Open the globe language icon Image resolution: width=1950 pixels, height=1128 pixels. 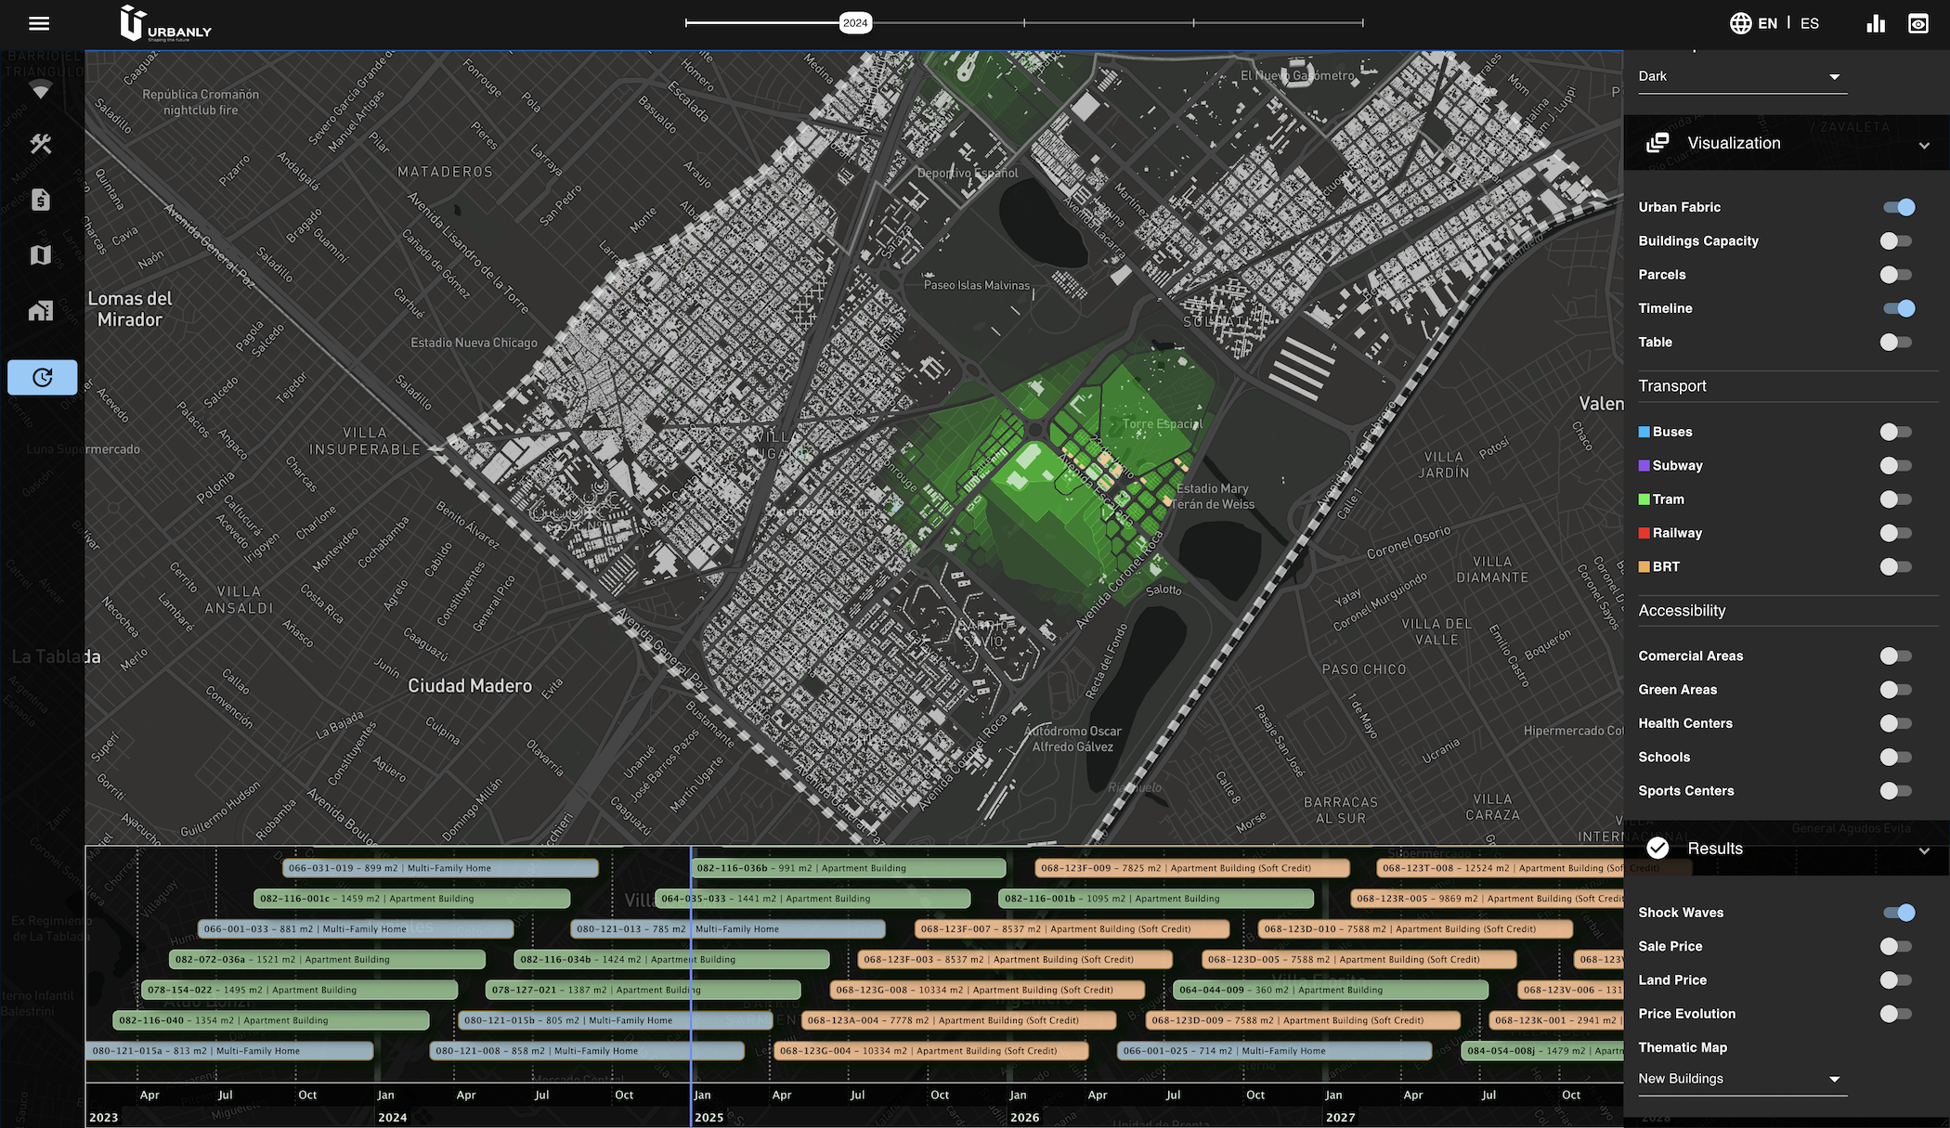[1740, 23]
